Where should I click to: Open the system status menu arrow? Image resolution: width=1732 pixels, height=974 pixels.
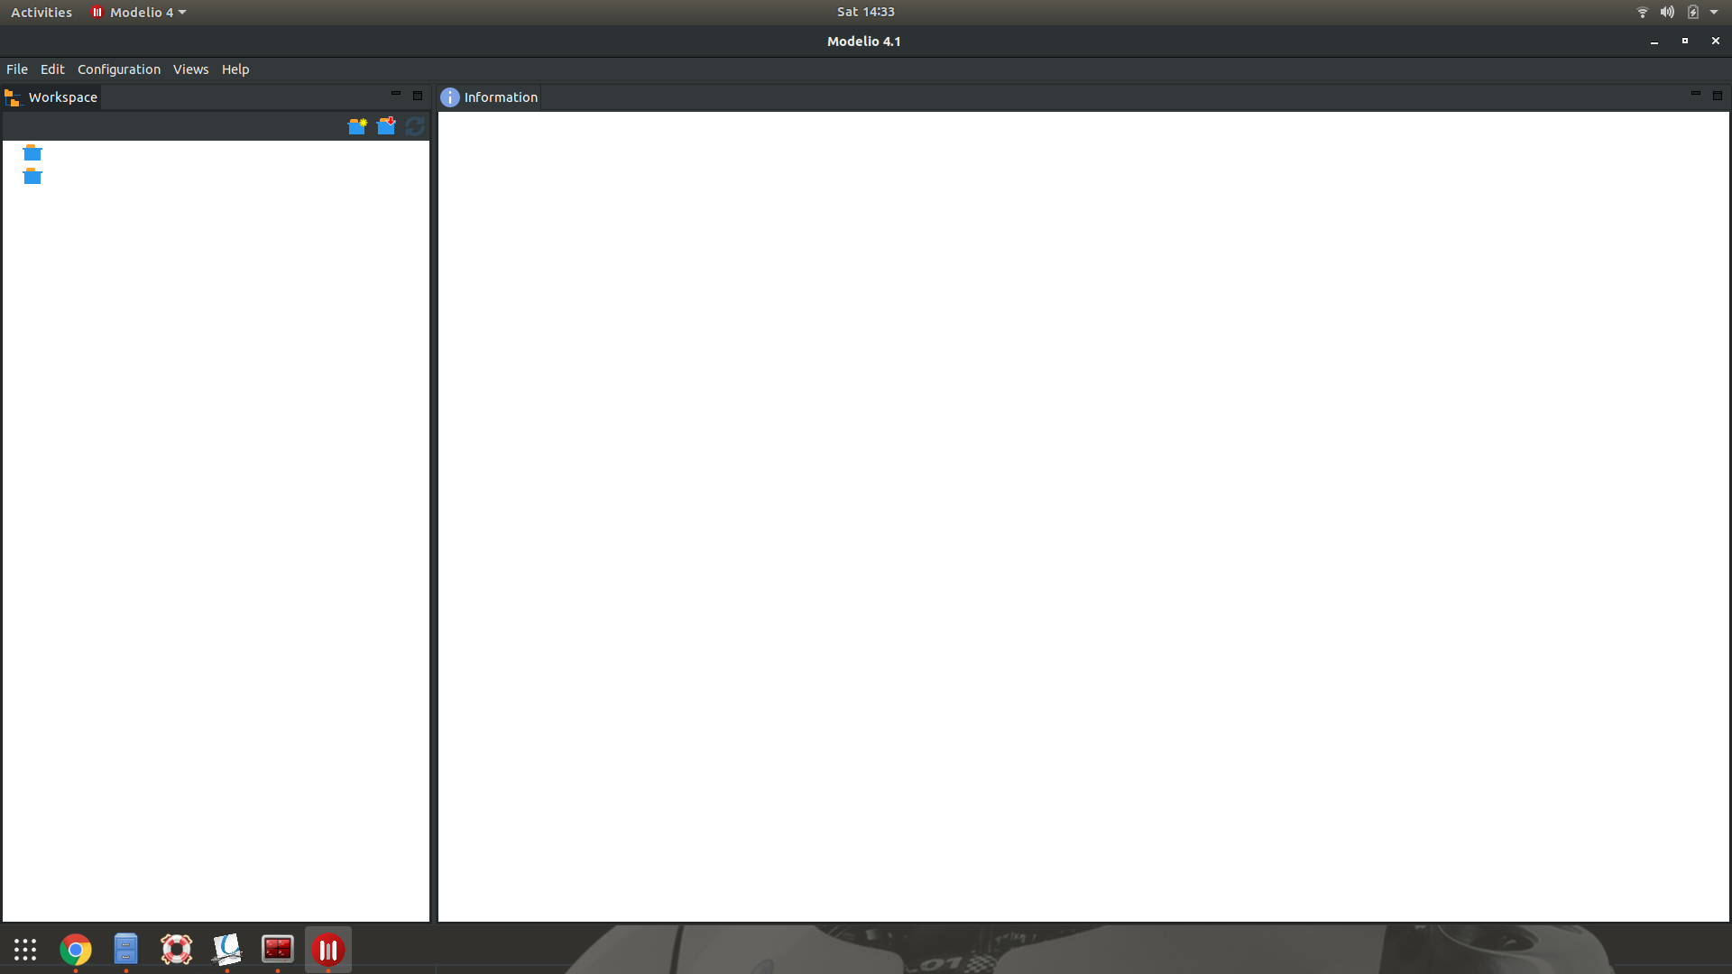click(1714, 13)
